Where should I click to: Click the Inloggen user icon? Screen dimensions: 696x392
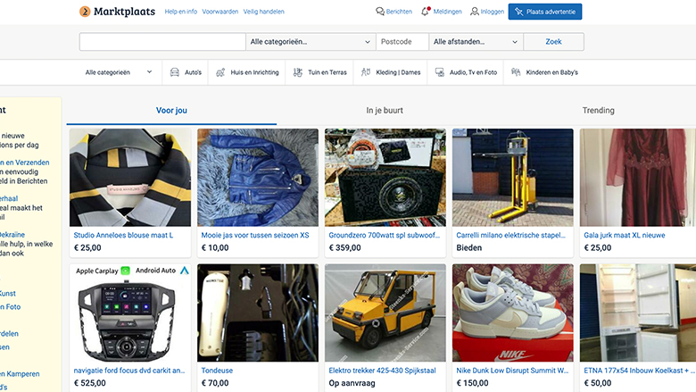tap(475, 12)
